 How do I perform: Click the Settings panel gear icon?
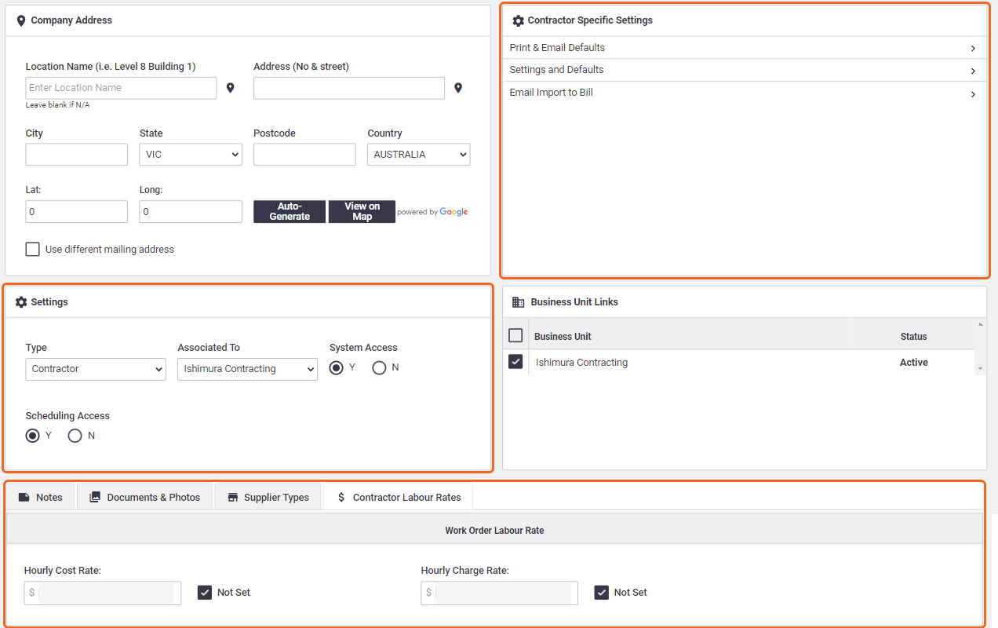[x=21, y=302]
